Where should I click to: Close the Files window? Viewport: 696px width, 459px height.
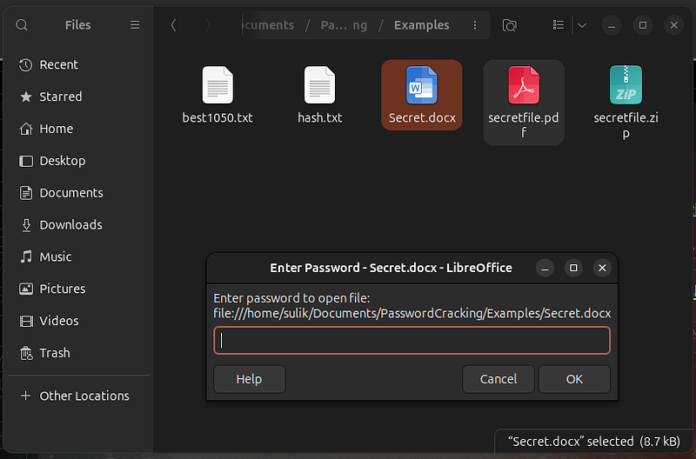coord(673,25)
